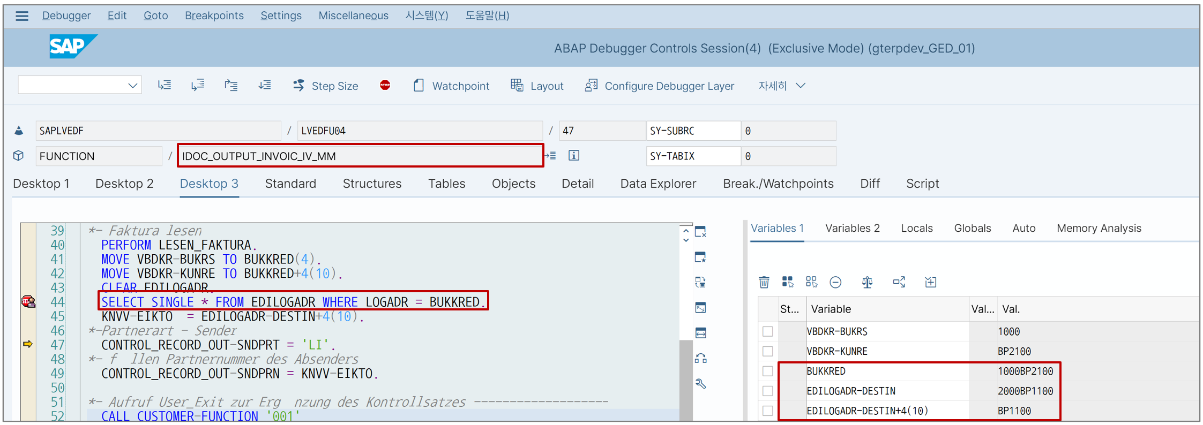The image size is (1203, 425).
Task: Expand the 자세히 more options dropdown
Action: 781,86
